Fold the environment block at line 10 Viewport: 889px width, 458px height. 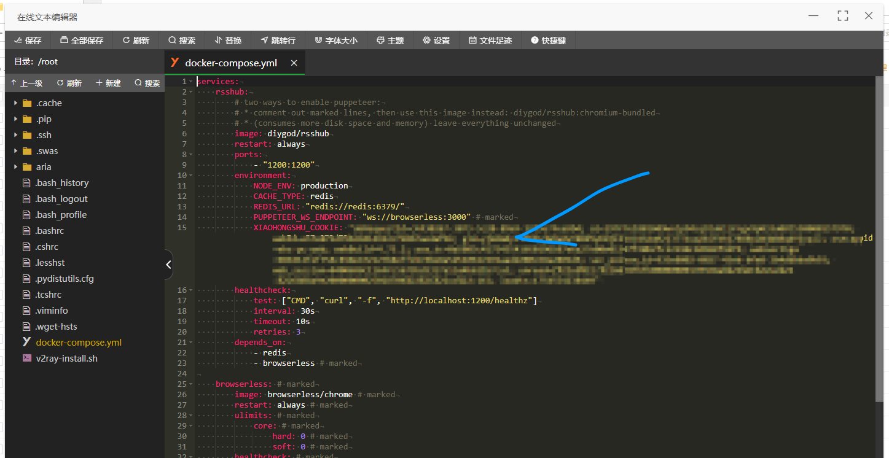coord(191,176)
